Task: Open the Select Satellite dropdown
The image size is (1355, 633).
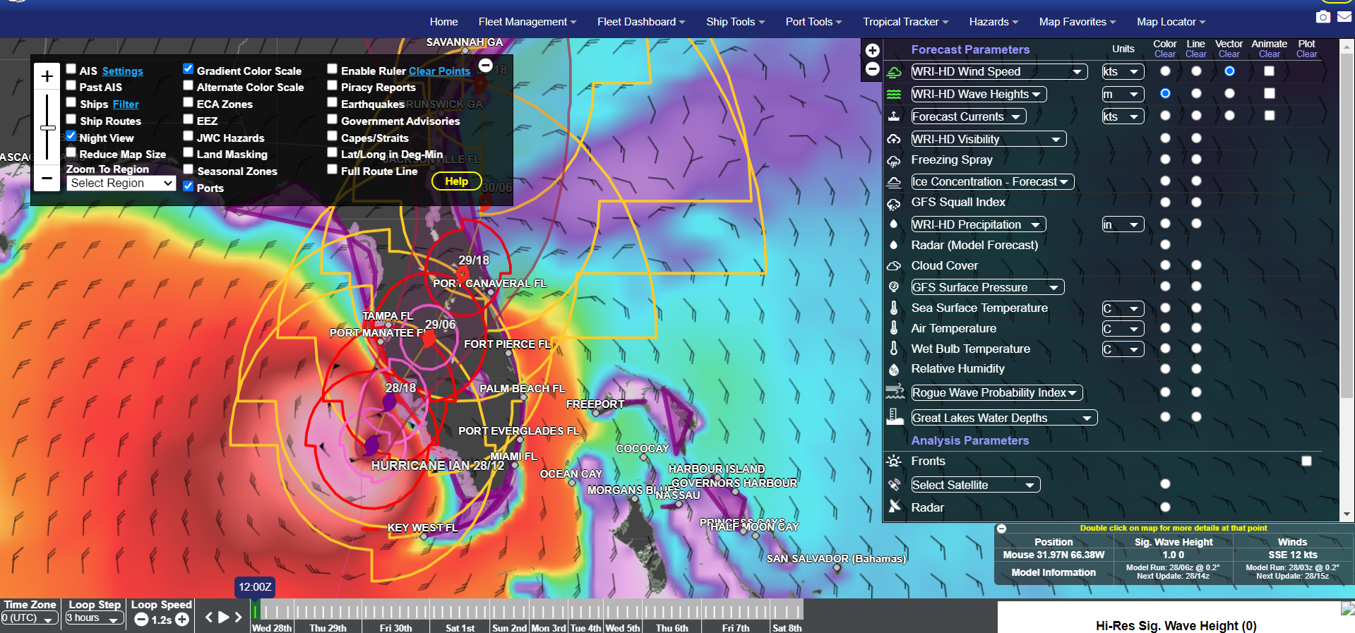Action: [976, 485]
